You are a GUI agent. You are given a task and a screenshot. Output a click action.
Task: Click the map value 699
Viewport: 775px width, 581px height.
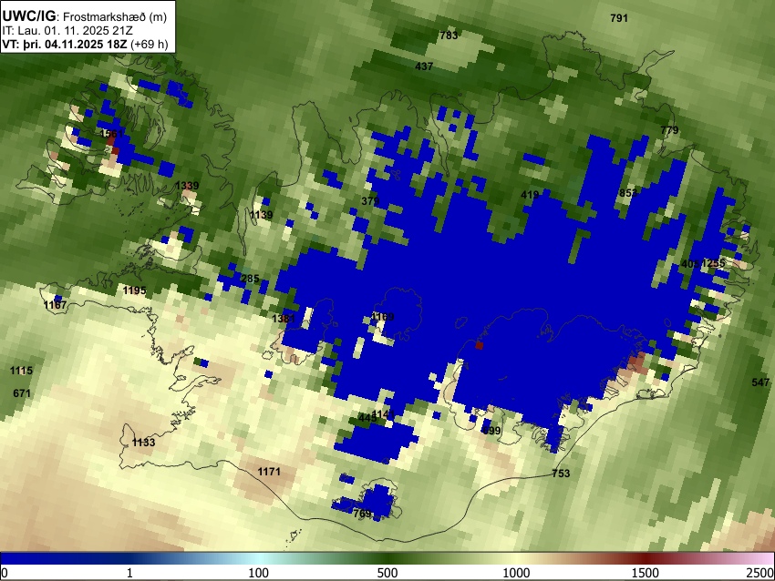[x=491, y=431]
